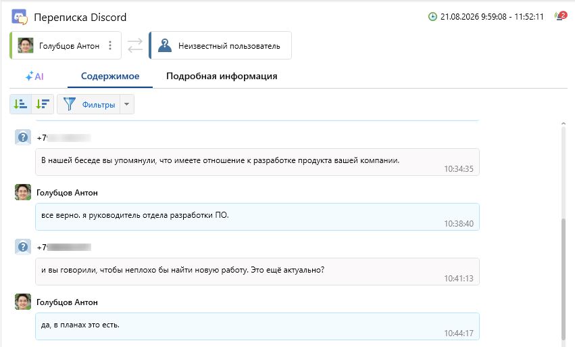Click the 10:44:17 timestamp
This screenshot has width=575, height=347.
458,333
